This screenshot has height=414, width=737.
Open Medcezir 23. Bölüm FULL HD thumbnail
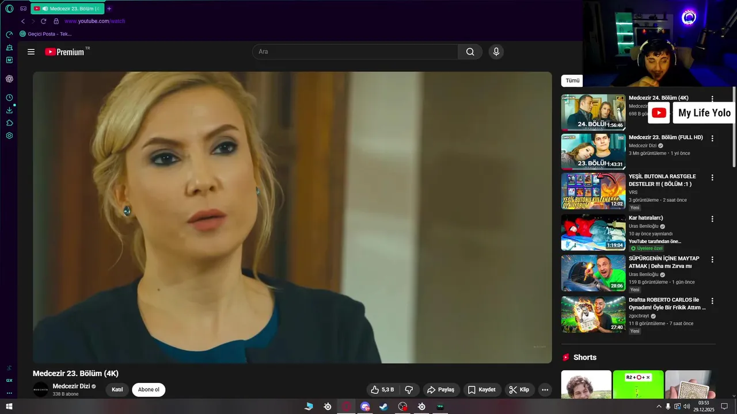click(593, 152)
